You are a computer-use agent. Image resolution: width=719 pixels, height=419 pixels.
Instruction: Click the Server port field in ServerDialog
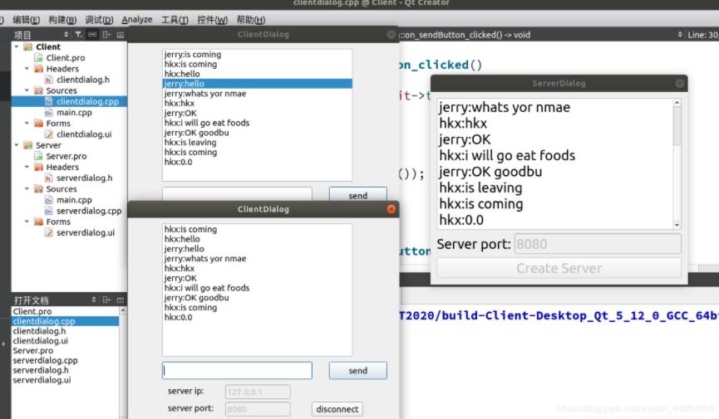[598, 244]
